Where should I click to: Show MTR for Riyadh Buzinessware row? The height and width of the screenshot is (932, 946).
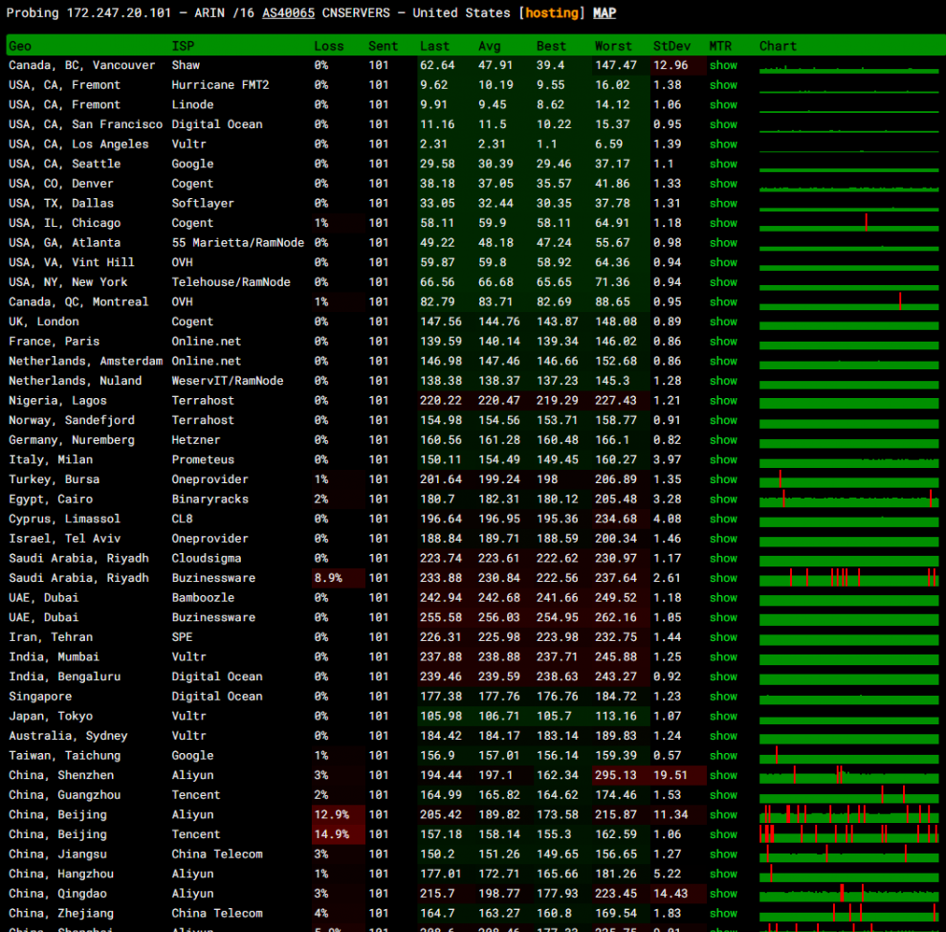tap(723, 578)
